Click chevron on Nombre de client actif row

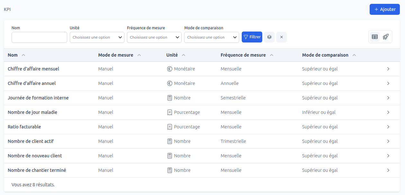point(388,141)
